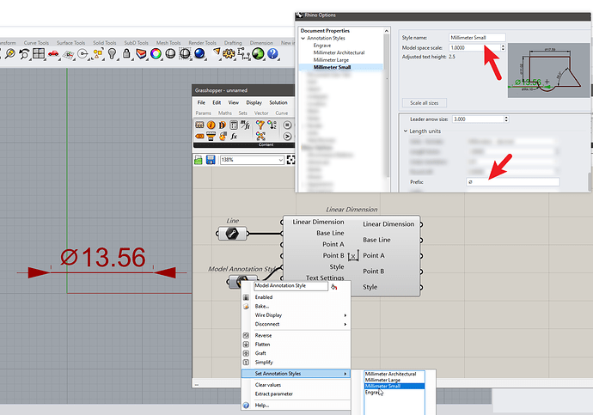Open Rhino Options via the gears icon
The width and height of the screenshot is (593, 415).
pos(229,53)
